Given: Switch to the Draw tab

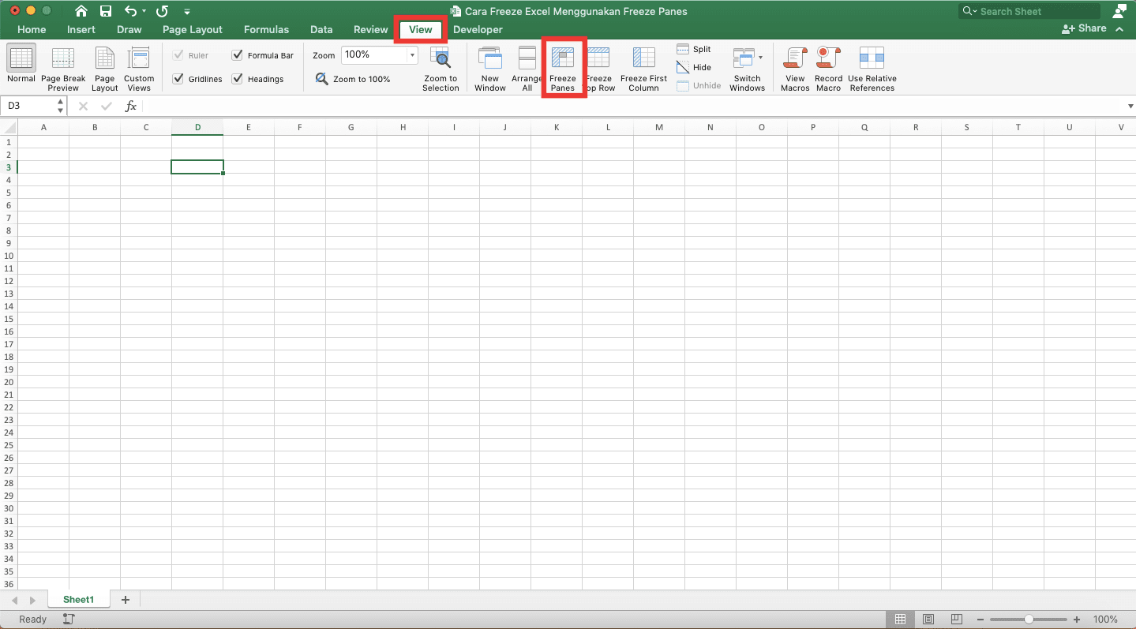Looking at the screenshot, I should 129,29.
